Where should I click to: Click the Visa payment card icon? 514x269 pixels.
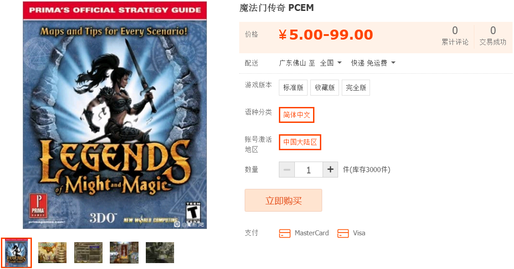pos(343,233)
